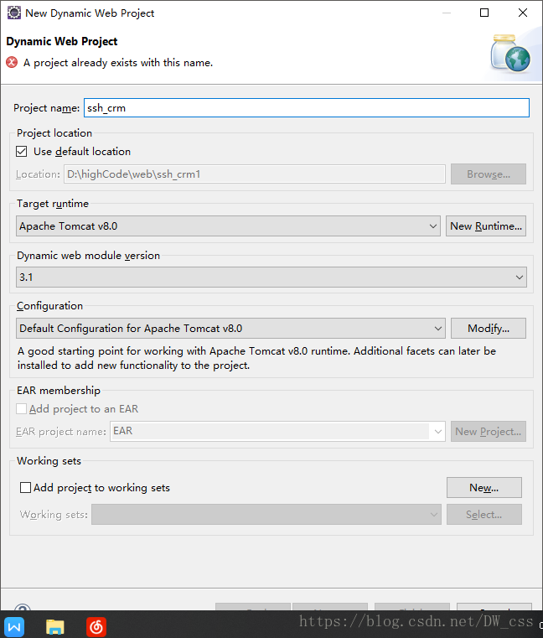Viewport: 543px width, 638px height.
Task: Click the web project jar globe banner icon
Action: click(x=510, y=54)
